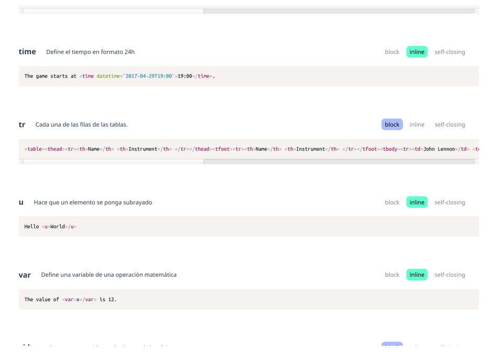Click the u tag heading
The height and width of the screenshot is (352, 498).
pos(21,202)
